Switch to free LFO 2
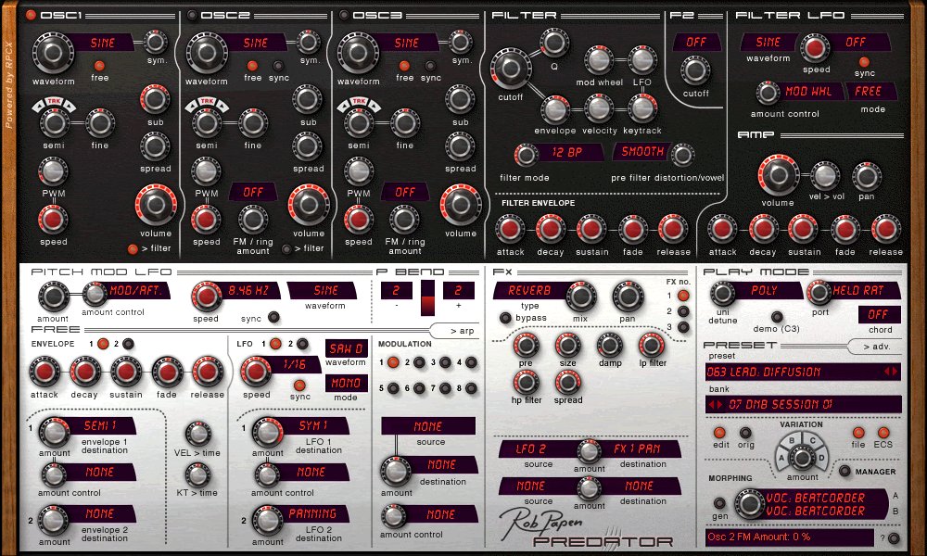 pyautogui.click(x=302, y=344)
